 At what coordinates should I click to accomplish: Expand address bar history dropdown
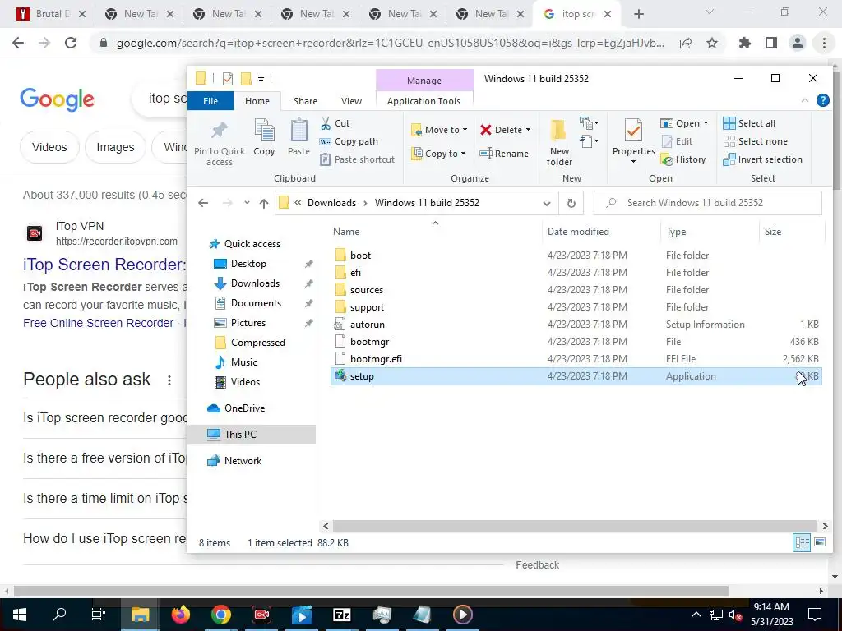tap(547, 204)
